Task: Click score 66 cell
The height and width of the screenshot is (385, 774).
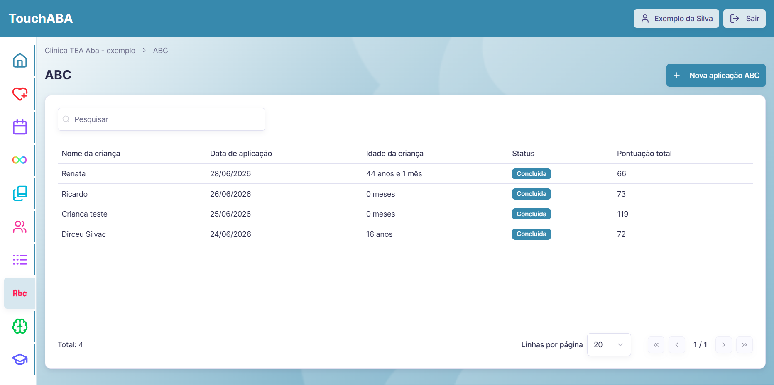Action: (x=621, y=174)
